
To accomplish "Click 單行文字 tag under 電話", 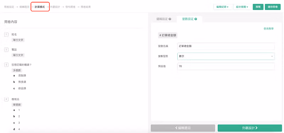I will 18,55.
